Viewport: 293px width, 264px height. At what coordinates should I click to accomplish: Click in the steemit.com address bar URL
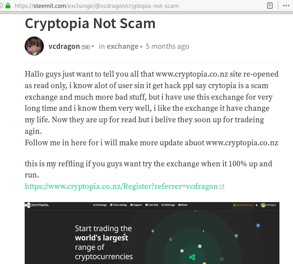point(97,6)
